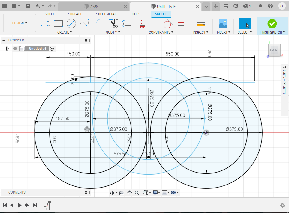Screen dimensions: 289x213
Task: Collapse the Browser panel with minus button
Action: click(x=86, y=40)
